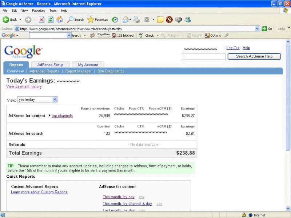Open the spell Check dropdown arrow

tap(158, 35)
